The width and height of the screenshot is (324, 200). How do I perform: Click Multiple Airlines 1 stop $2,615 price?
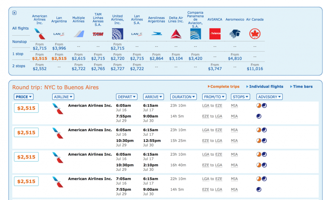click(x=78, y=58)
